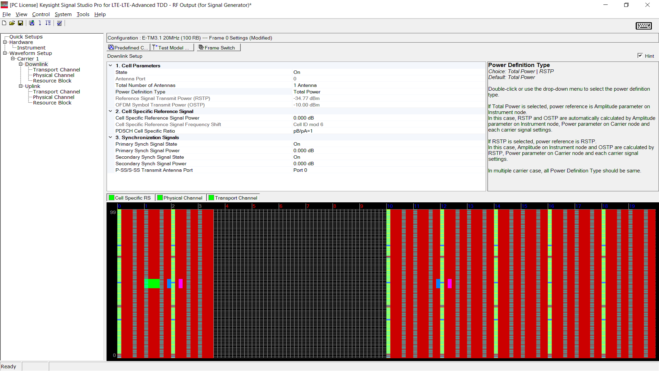Toggle the Cell Specific RS green legend box
Screen dimensions: 659x371
click(112, 198)
